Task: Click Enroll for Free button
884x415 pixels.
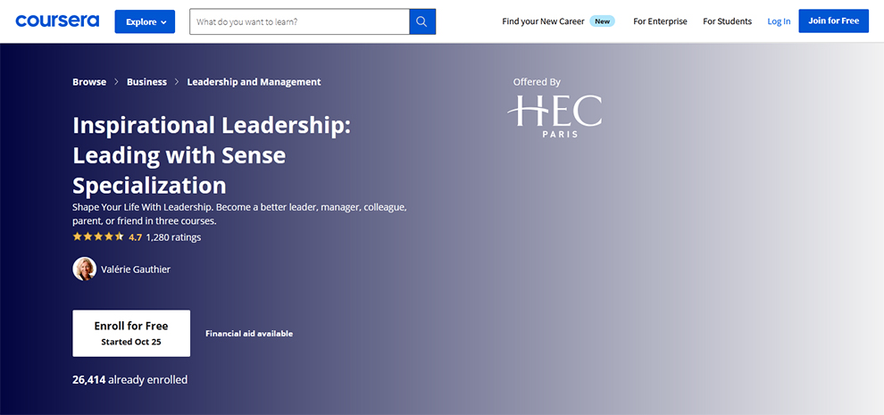Action: (131, 333)
